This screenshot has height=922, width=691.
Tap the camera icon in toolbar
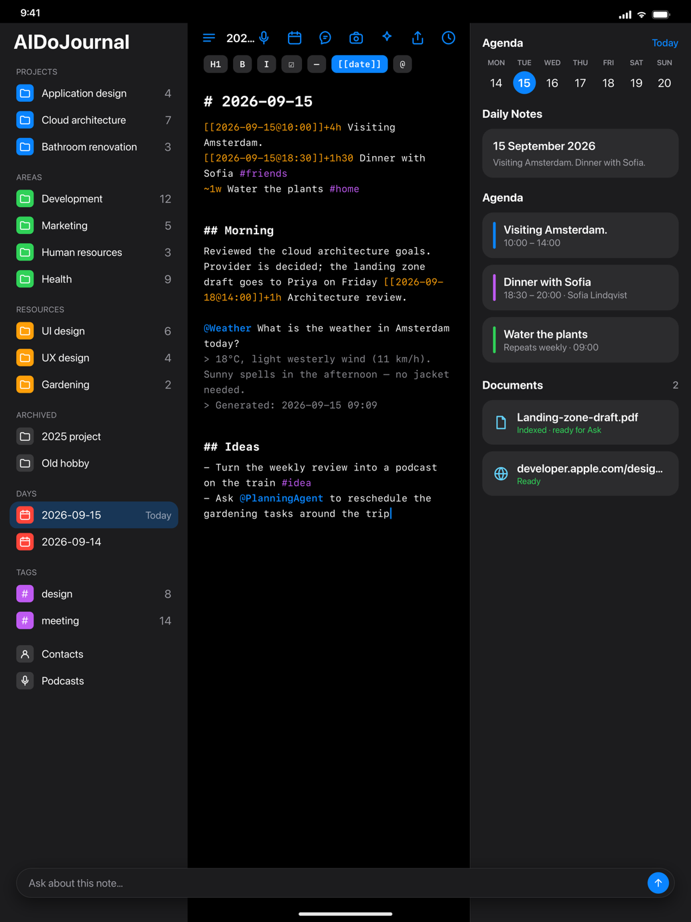(356, 38)
